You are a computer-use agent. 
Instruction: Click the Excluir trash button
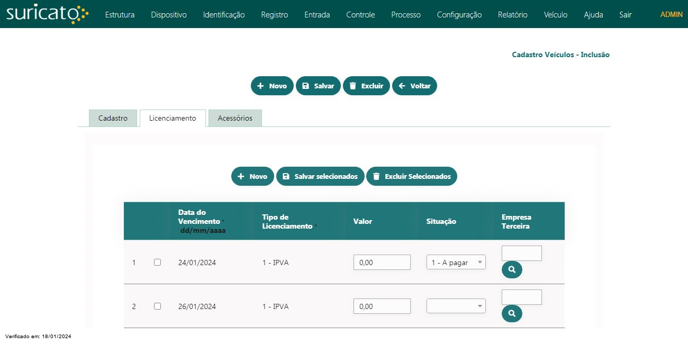(366, 86)
